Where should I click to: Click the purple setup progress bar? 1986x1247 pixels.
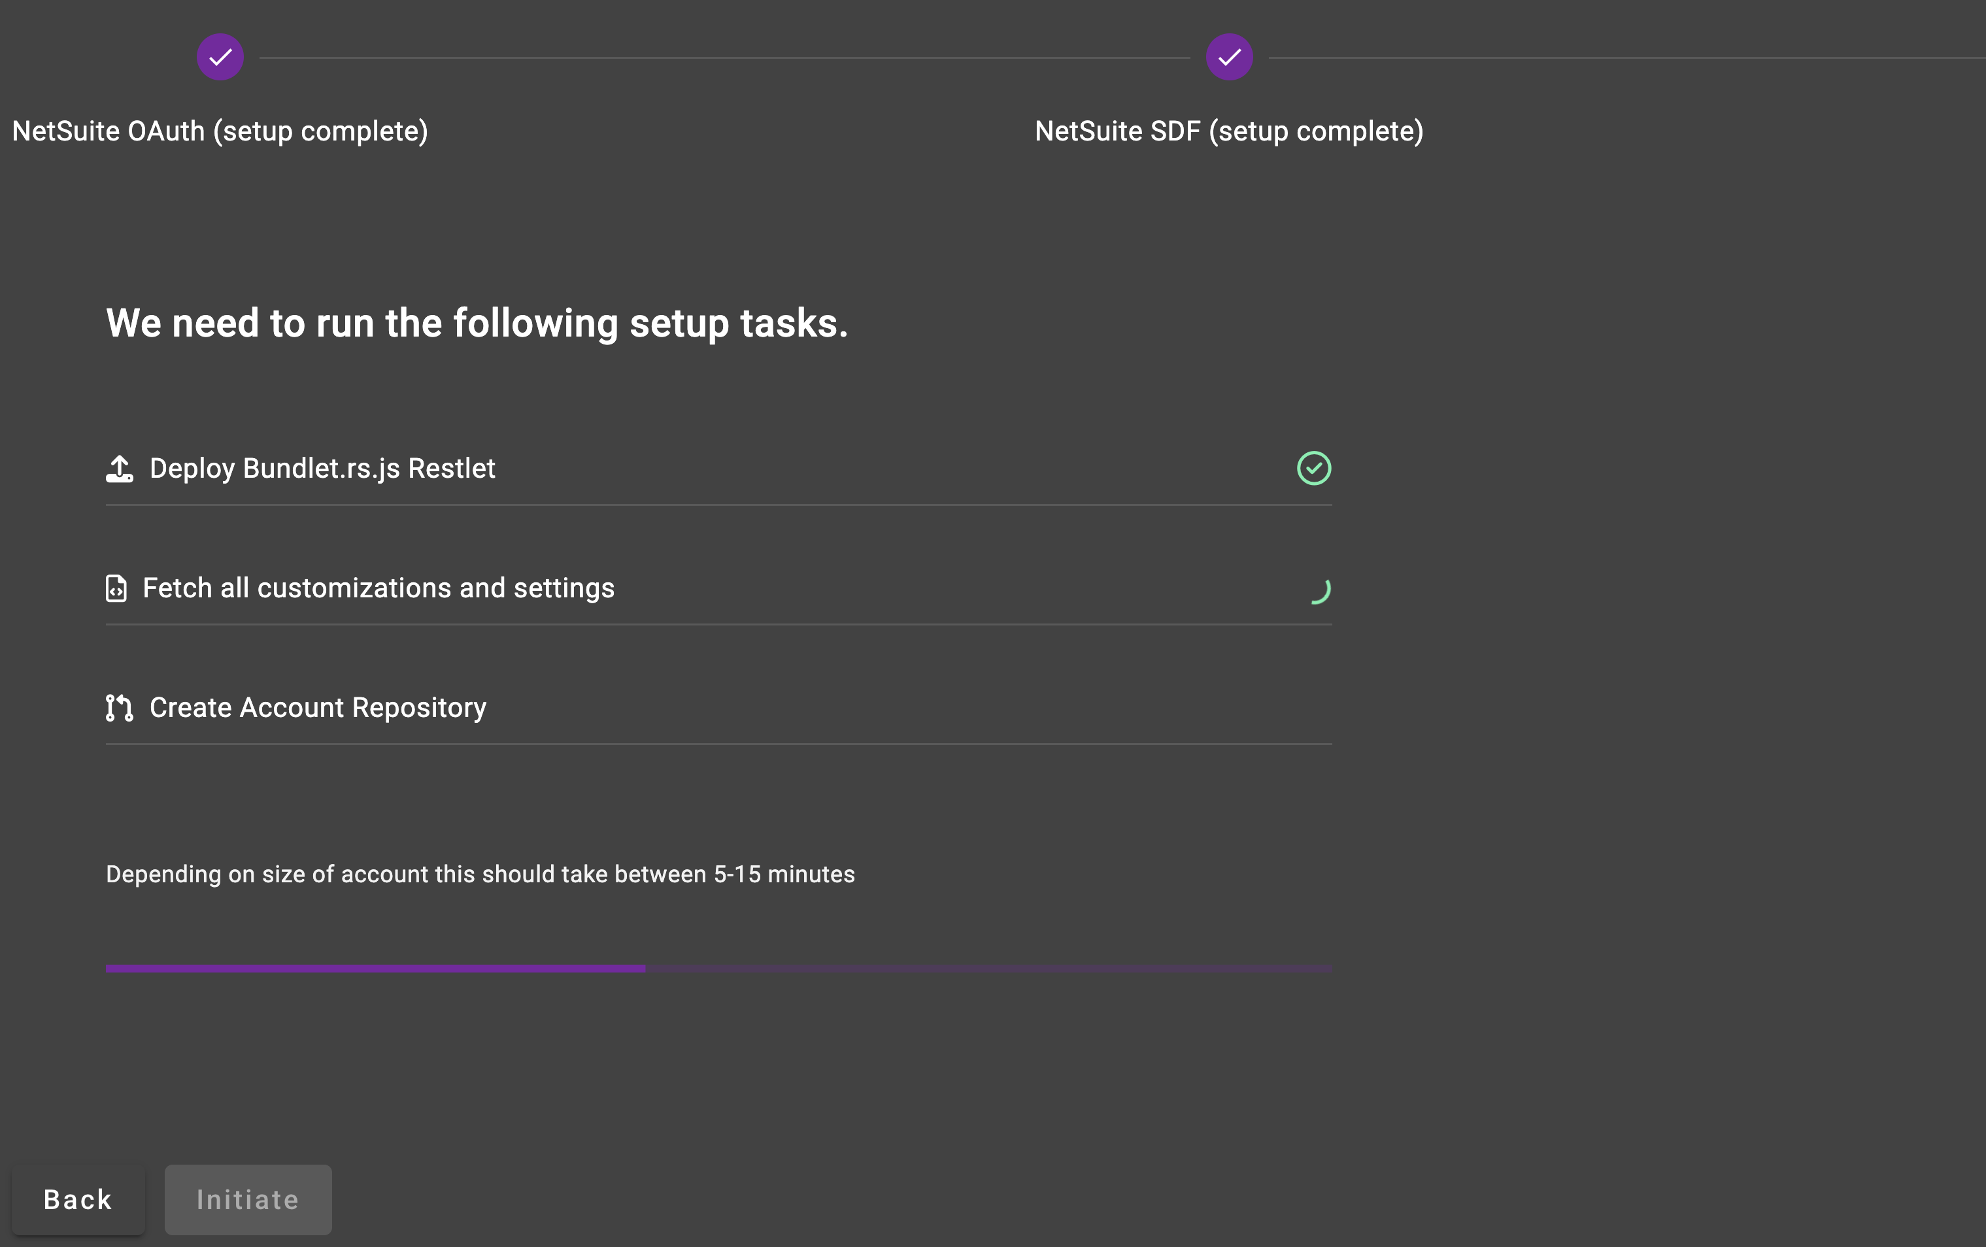718,968
